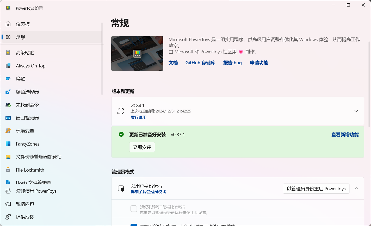Image resolution: width=371 pixels, height=226 pixels.
Task: Click the Welcome to PowerToys icon
Action: (8, 191)
